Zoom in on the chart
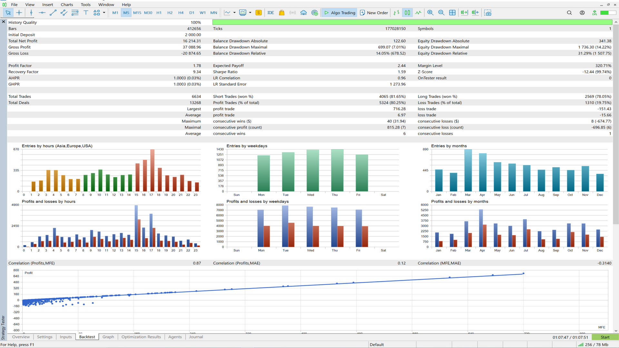 point(430,13)
